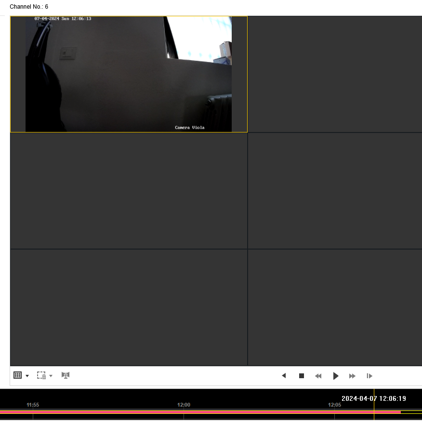
Task: Click the clear/delete windows icon
Action: pos(41,375)
